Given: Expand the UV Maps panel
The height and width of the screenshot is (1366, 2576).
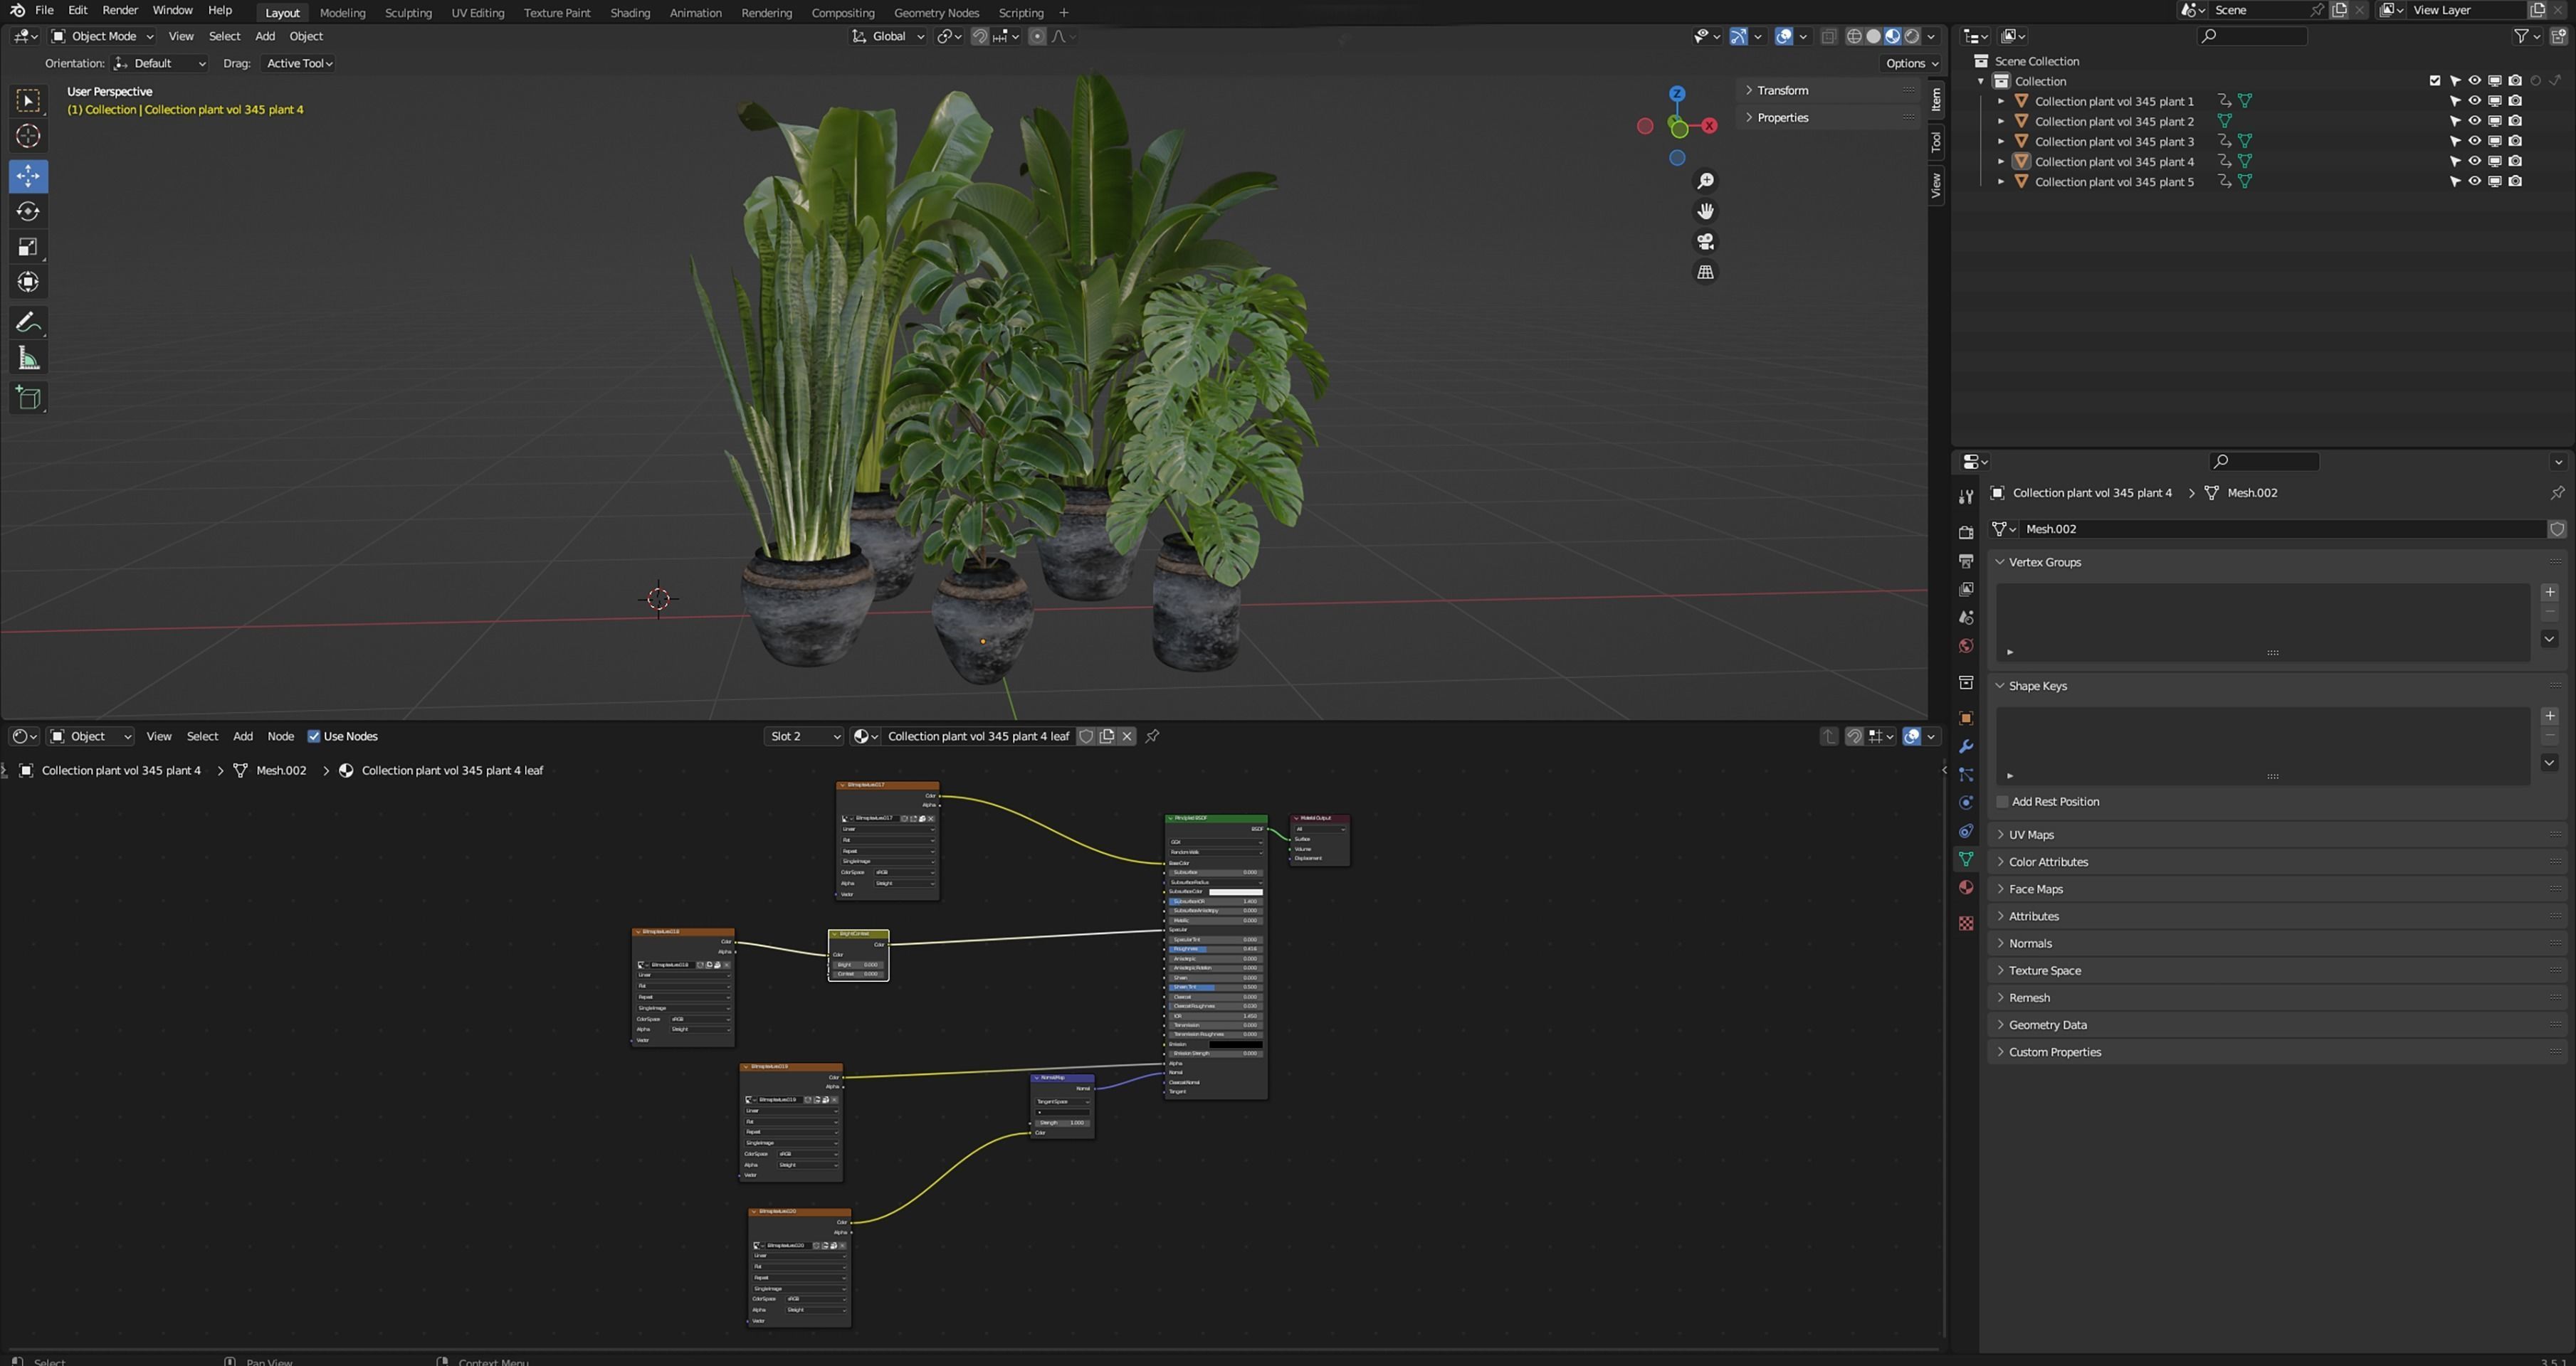Looking at the screenshot, I should 2276,835.
